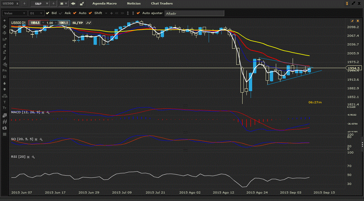Open the Chat Traders tab
364x201 pixels.
coord(162,4)
